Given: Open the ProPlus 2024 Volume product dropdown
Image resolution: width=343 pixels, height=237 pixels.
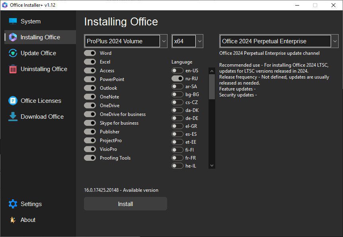Looking at the screenshot, I should (x=163, y=41).
